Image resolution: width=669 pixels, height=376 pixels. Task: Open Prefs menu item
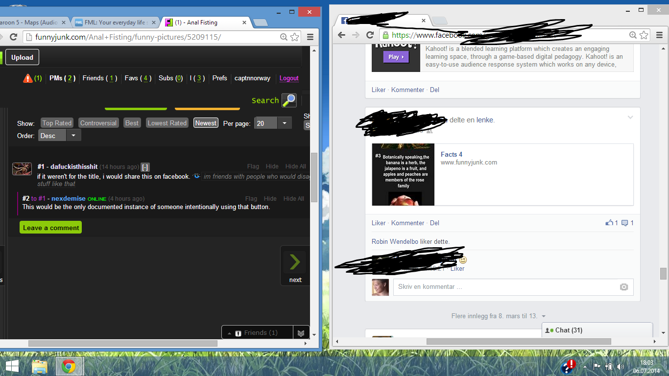tap(220, 78)
